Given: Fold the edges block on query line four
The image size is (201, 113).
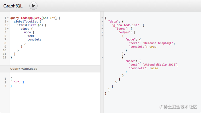Looking at the screenshot, I should 8,29.
